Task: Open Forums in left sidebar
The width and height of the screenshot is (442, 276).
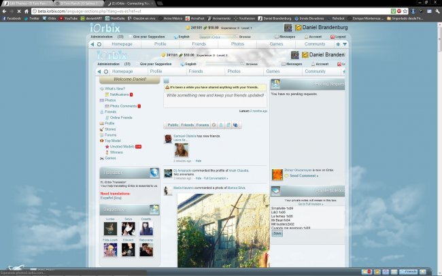Action: [x=110, y=135]
